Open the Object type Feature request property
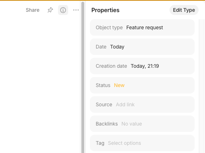 point(142,27)
